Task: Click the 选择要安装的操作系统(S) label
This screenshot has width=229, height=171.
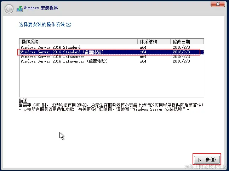Action: pos(45,24)
